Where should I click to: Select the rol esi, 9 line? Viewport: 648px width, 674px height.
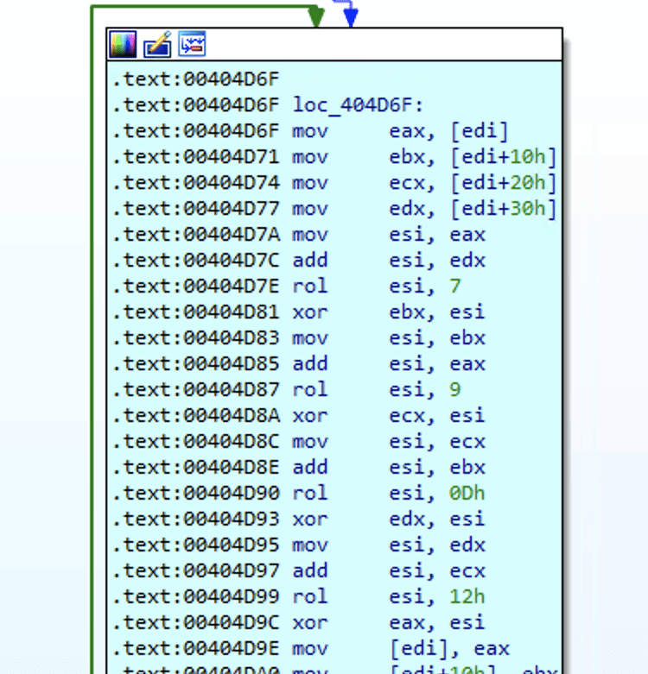pyautogui.click(x=377, y=390)
